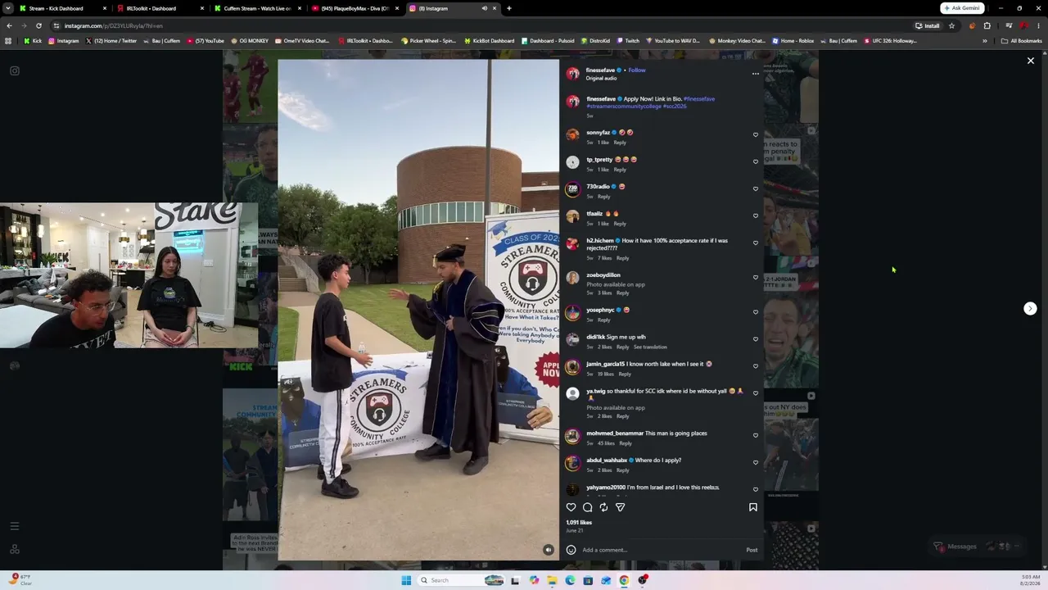Share the post with the send icon
This screenshot has width=1048, height=590.
coord(621,507)
